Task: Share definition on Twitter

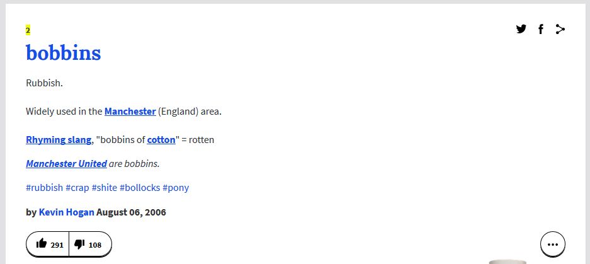Action: (x=521, y=29)
